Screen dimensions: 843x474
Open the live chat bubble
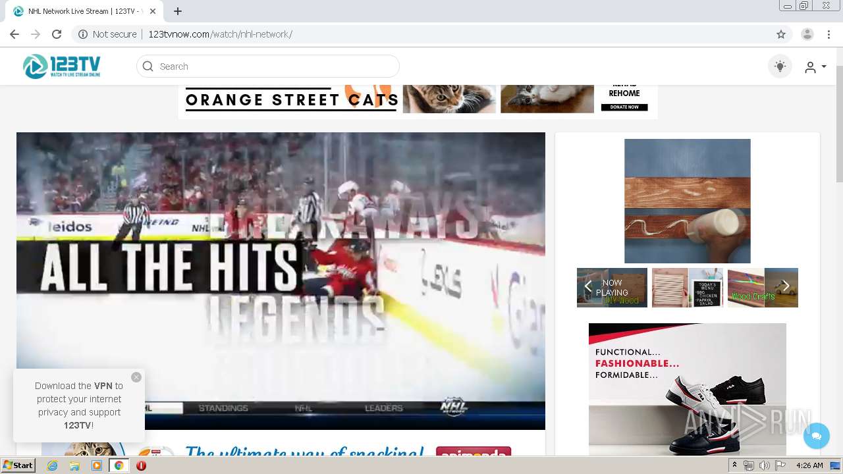point(817,436)
